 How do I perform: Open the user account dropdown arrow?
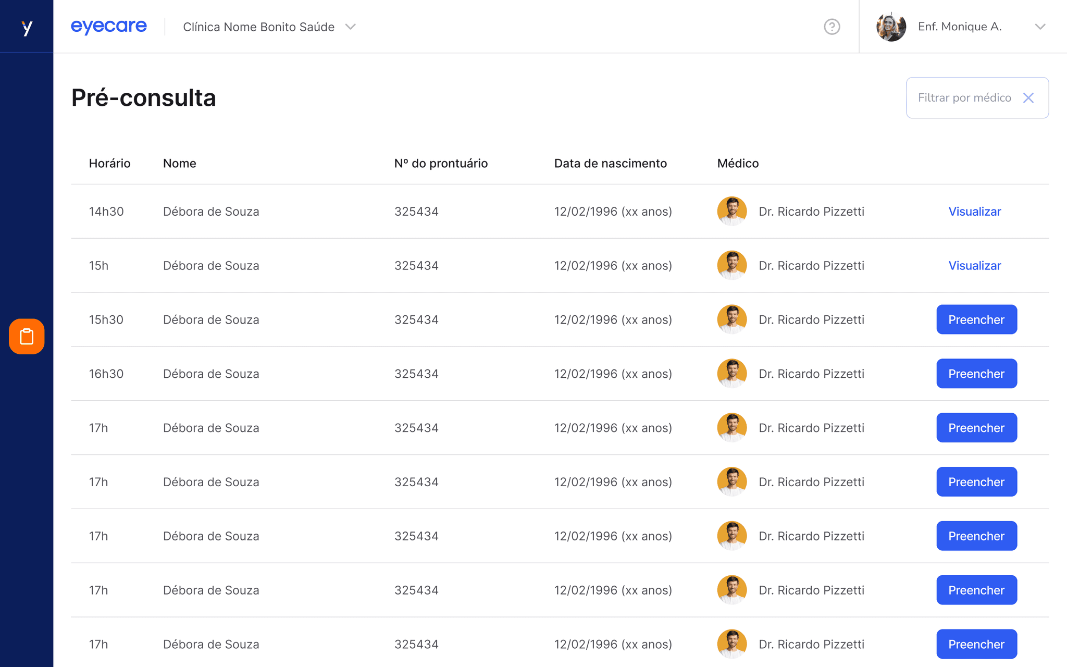pyautogui.click(x=1040, y=27)
